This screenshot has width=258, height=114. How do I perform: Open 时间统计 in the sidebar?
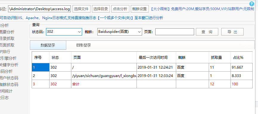(6, 91)
